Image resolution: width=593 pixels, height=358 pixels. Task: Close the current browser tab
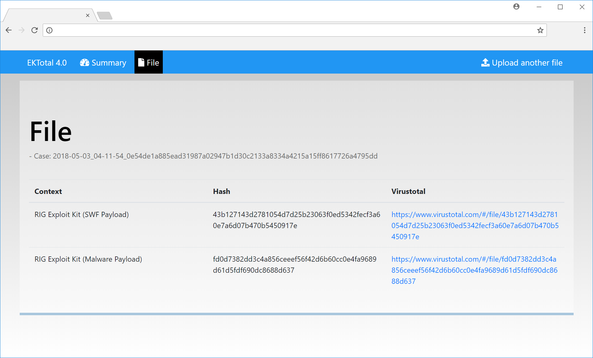pyautogui.click(x=88, y=15)
